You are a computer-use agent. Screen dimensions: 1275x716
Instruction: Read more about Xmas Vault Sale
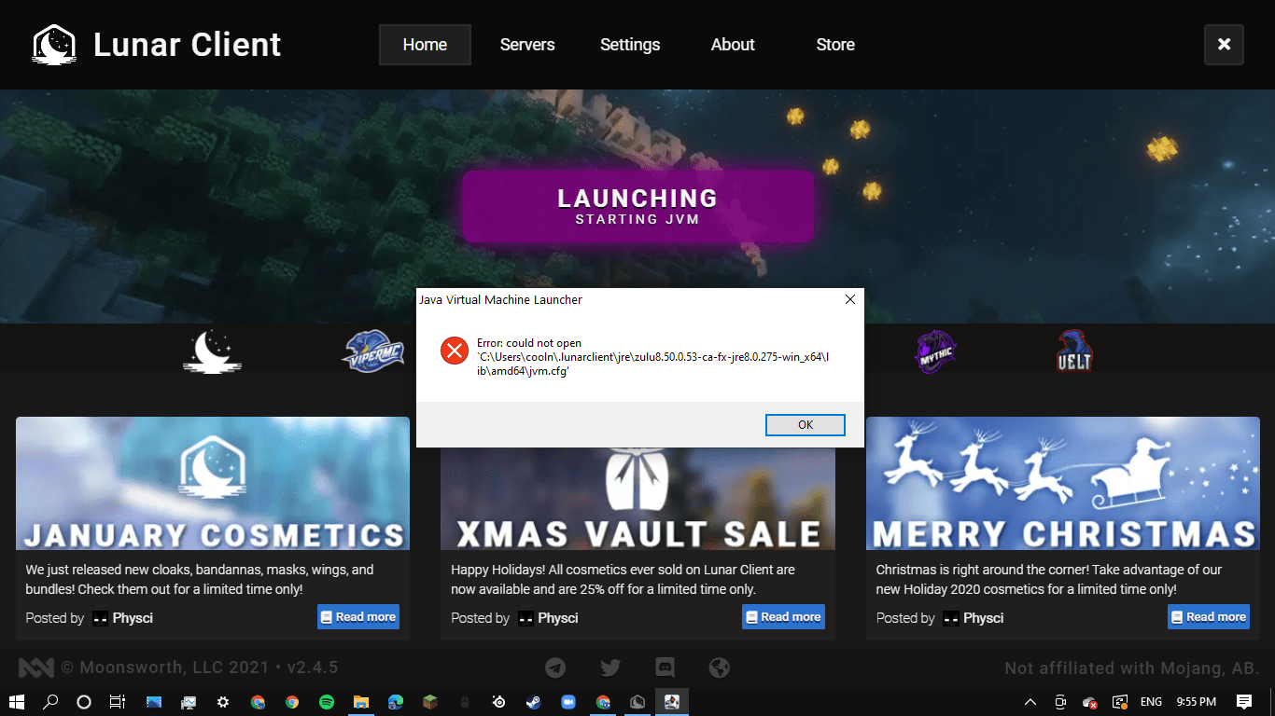[x=783, y=617]
